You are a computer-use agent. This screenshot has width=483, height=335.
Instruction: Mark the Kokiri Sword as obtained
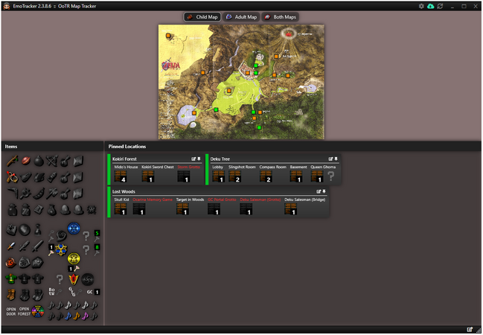tap(12, 246)
